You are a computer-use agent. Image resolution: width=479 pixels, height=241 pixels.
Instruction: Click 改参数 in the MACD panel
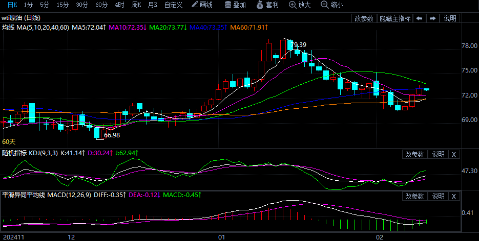click(x=414, y=196)
